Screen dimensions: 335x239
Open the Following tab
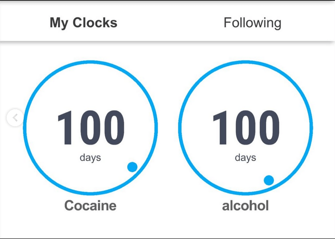pyautogui.click(x=252, y=23)
